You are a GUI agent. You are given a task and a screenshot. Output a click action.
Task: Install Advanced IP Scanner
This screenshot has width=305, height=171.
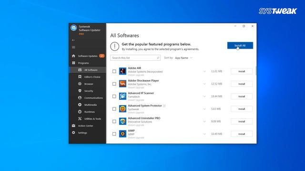coord(242,96)
